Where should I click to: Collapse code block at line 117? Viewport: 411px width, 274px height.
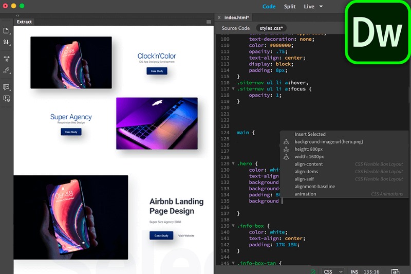233,89
